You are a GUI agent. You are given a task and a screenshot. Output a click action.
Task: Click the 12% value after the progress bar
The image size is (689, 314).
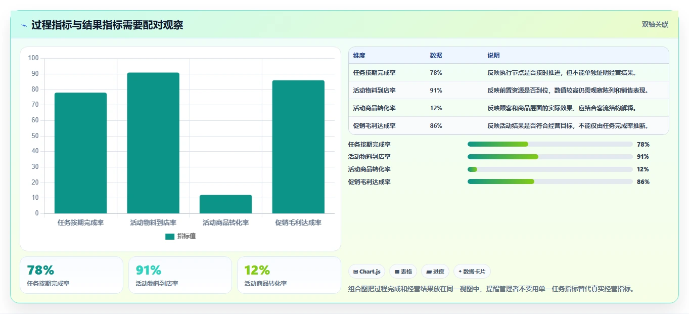tap(643, 169)
